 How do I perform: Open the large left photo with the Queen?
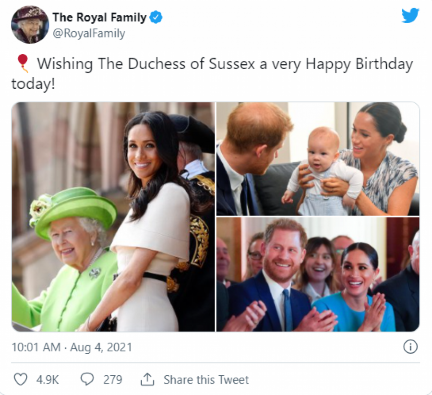click(x=113, y=216)
